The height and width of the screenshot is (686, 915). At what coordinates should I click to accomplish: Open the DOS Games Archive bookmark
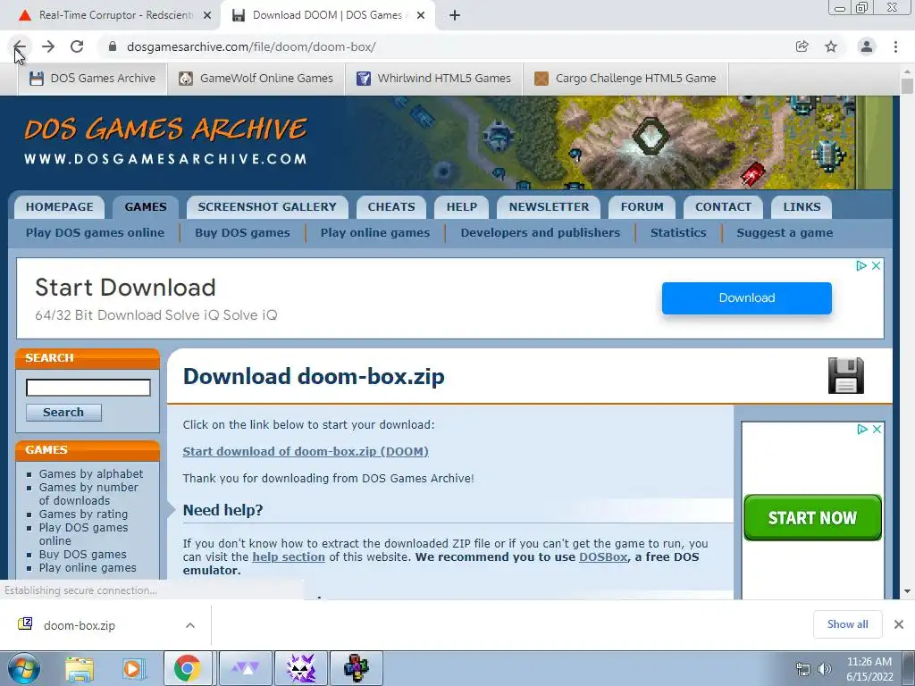93,79
